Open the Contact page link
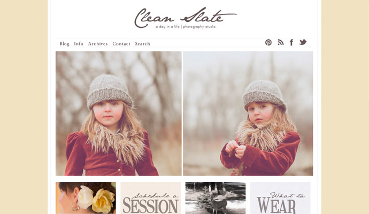 pyautogui.click(x=121, y=43)
